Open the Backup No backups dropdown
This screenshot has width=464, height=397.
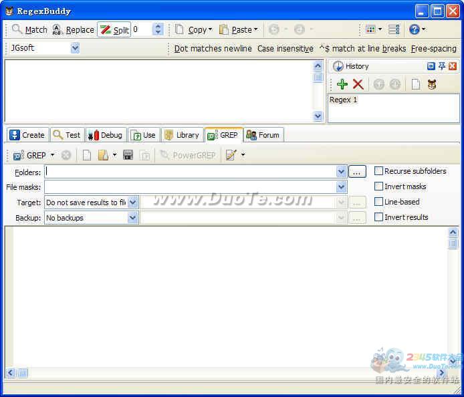pyautogui.click(x=133, y=218)
